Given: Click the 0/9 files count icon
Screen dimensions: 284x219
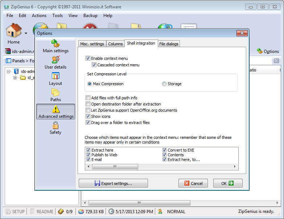Looking at the screenshot, I should click(61, 211).
